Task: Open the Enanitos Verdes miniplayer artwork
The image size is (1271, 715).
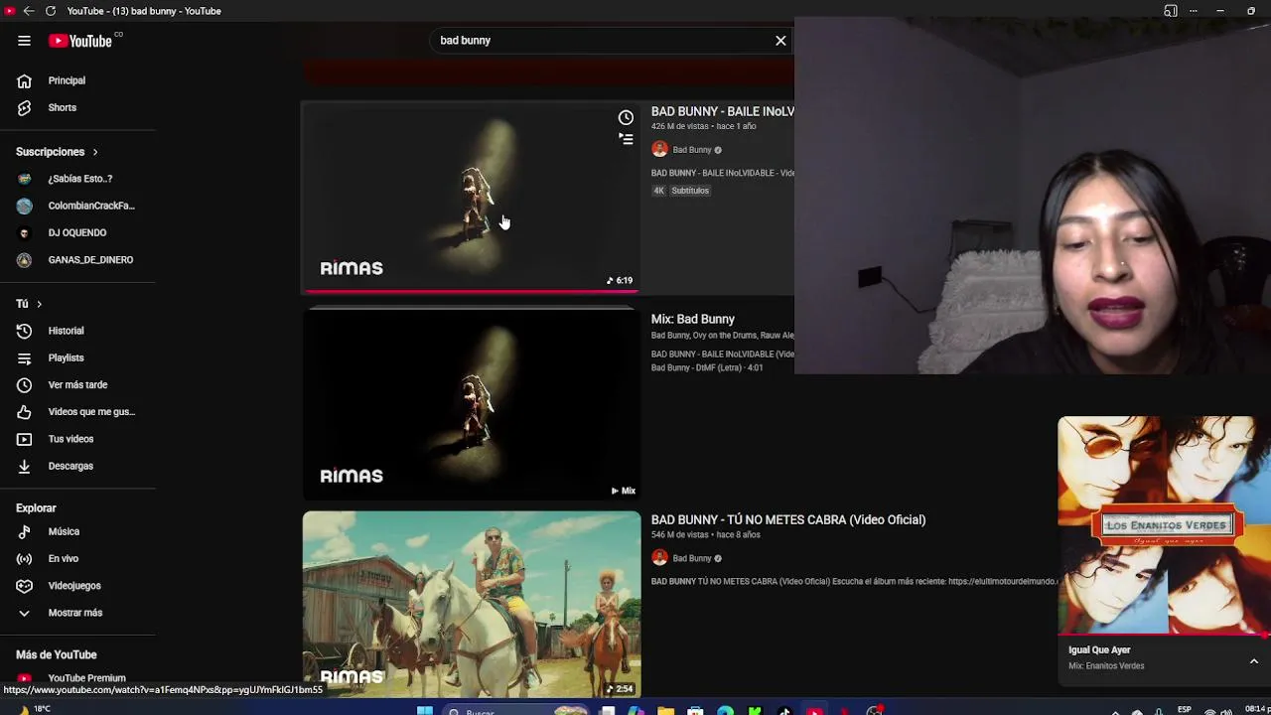Action: click(x=1164, y=524)
